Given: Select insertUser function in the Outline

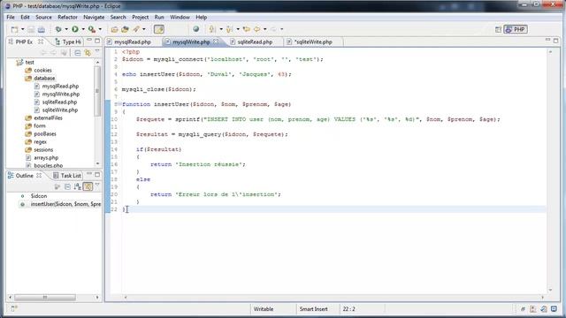Looking at the screenshot, I should 65,204.
